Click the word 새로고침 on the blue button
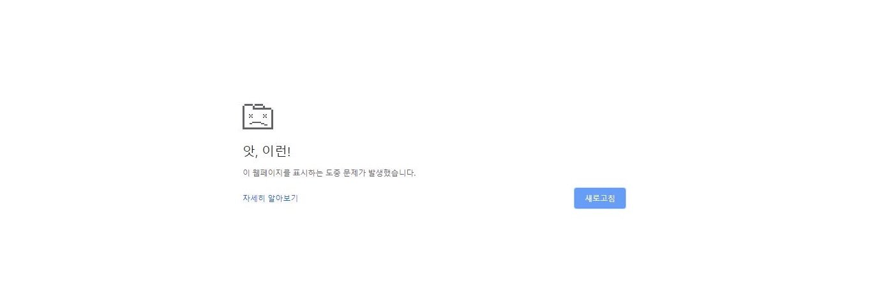 point(600,198)
